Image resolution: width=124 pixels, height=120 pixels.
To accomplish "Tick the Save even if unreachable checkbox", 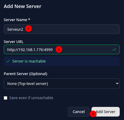I will (x=6, y=98).
